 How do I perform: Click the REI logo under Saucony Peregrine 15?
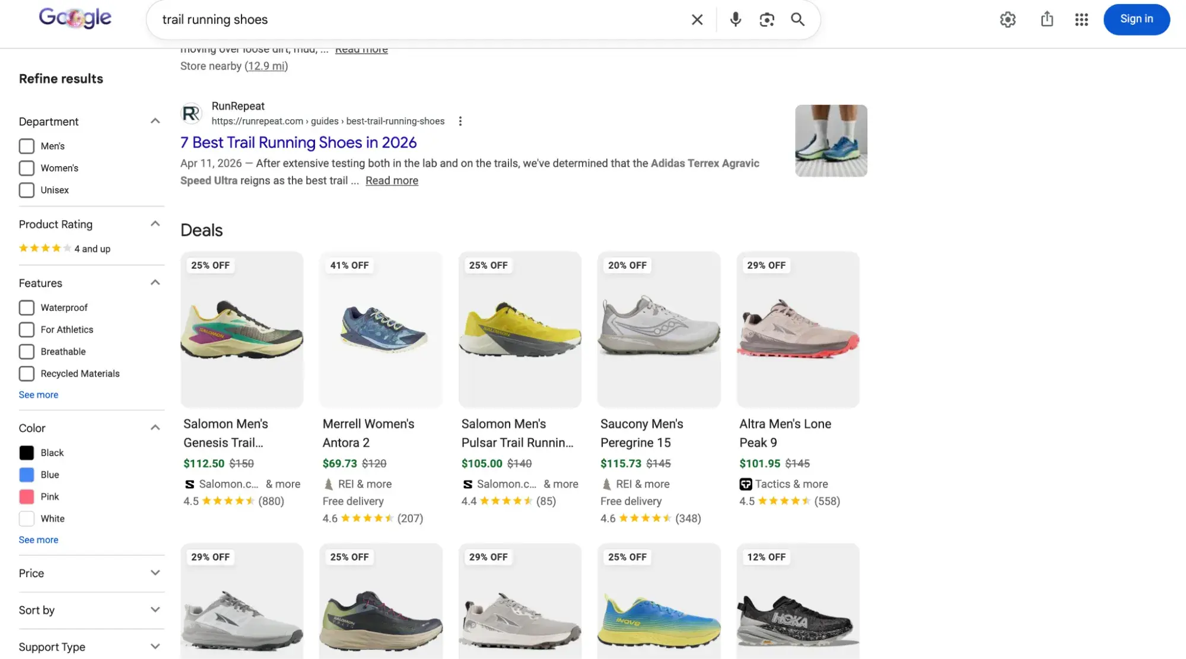(x=606, y=485)
